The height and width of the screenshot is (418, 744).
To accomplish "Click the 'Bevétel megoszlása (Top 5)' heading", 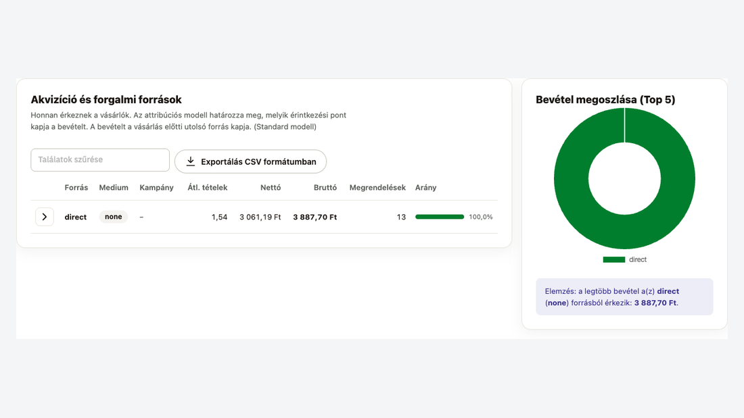I will pos(605,99).
